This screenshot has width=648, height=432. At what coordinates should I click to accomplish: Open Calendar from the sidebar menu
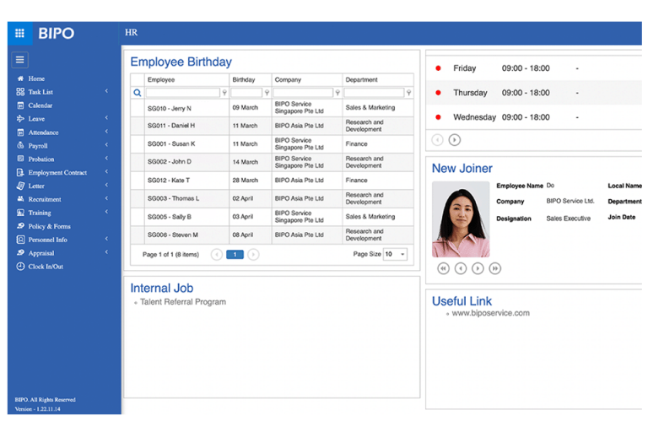pos(40,105)
